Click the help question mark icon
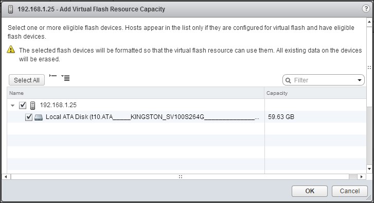374x203 pixels. coord(366,9)
